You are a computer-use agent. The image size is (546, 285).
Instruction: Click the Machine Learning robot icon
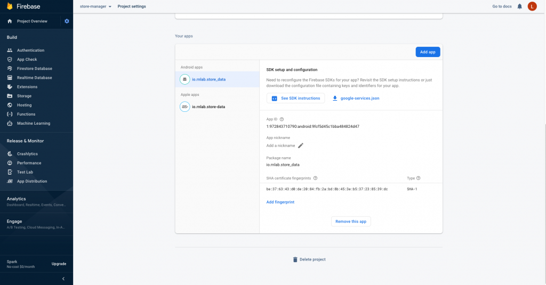click(x=10, y=123)
